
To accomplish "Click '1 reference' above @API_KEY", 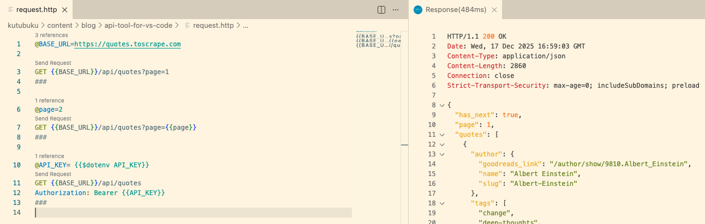I will click(x=50, y=156).
